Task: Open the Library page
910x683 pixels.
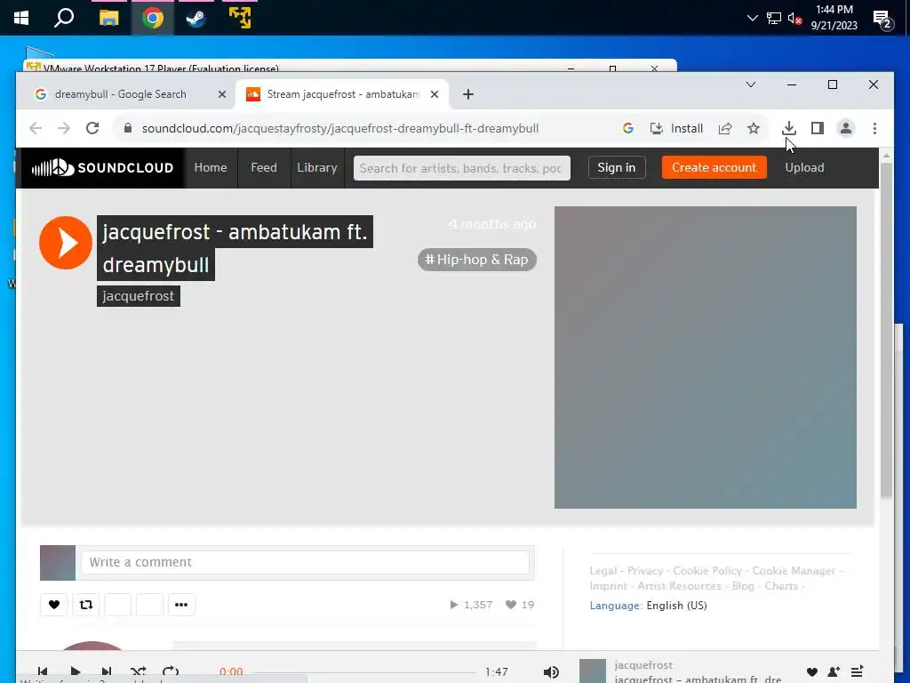Action: (317, 168)
